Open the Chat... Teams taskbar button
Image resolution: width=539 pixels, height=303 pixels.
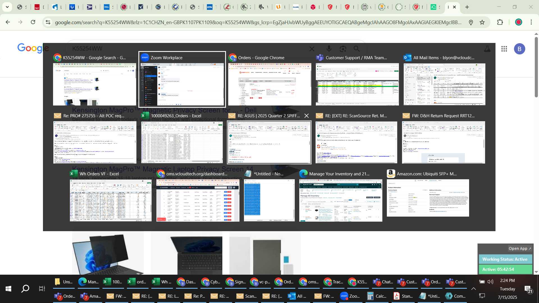(383, 282)
